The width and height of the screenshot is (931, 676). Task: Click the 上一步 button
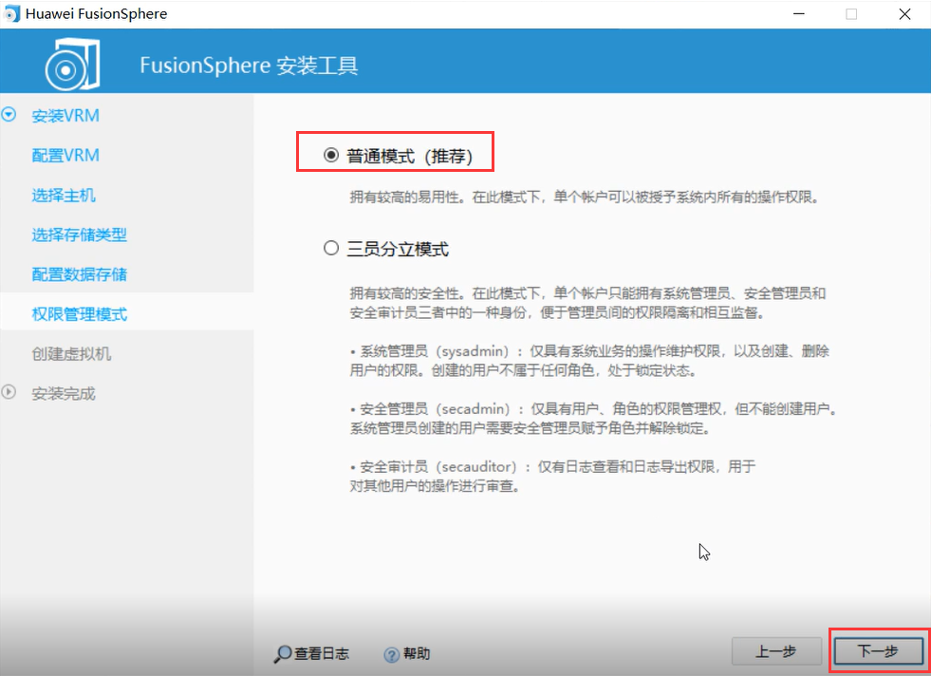[x=776, y=651]
